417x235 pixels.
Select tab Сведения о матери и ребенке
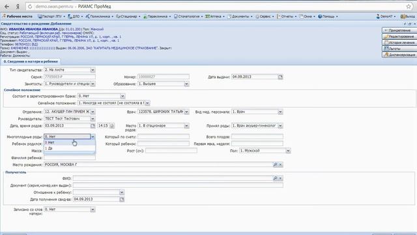click(x=31, y=61)
